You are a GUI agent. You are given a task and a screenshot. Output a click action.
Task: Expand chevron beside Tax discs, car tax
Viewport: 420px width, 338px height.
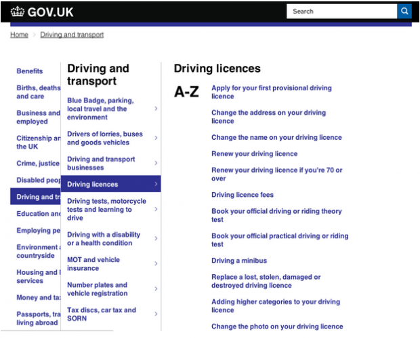tap(156, 314)
